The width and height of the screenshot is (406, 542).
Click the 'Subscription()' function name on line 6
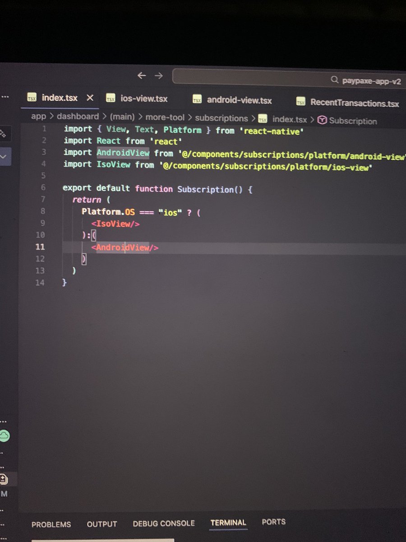211,189
